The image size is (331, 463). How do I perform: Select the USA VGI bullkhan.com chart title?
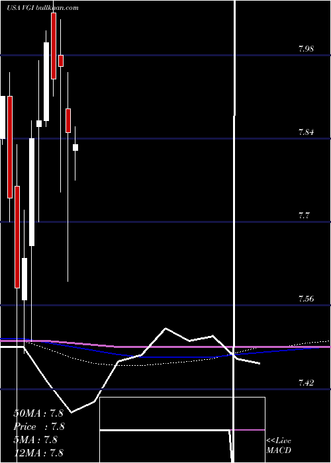42,8
